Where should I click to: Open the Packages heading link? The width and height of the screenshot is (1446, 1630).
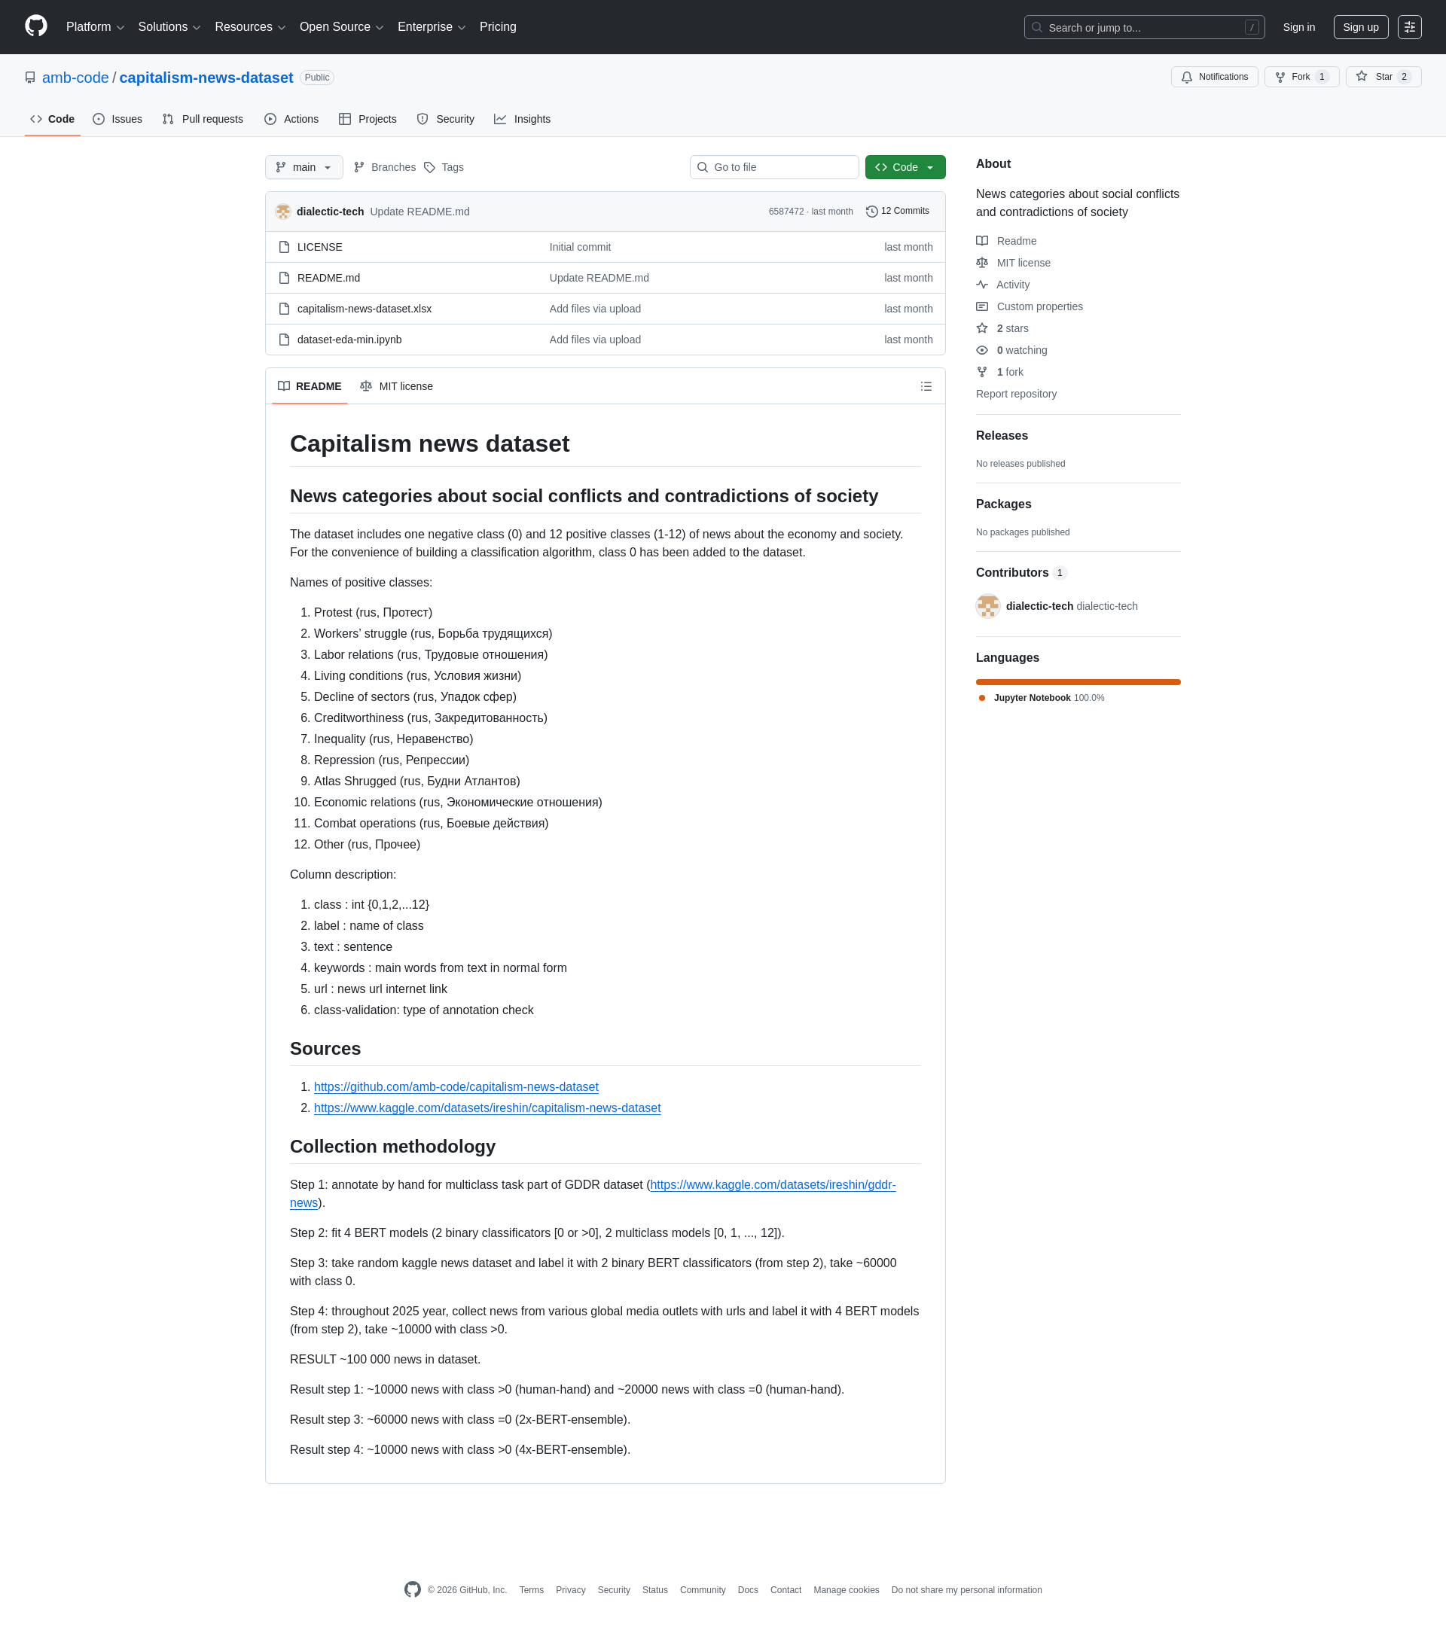(1003, 504)
